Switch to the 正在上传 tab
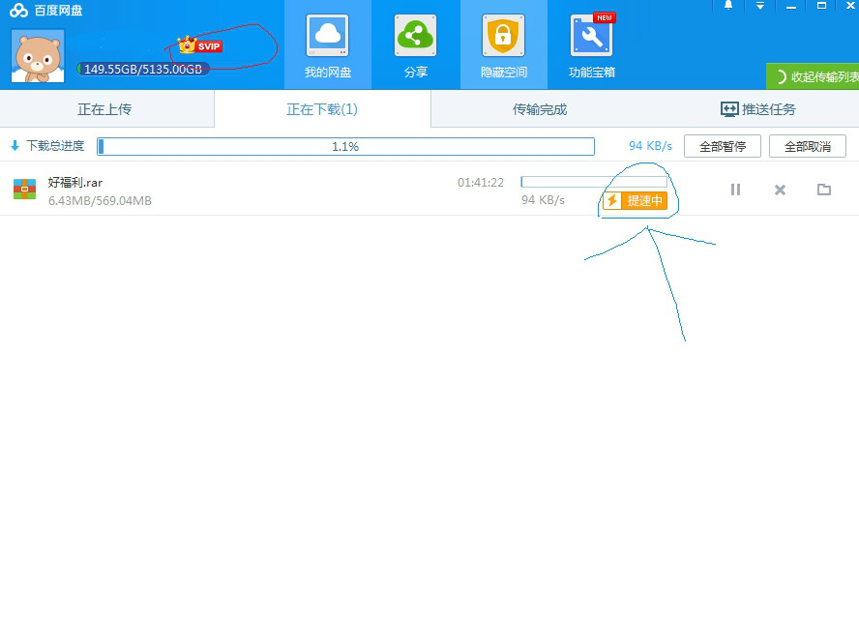The width and height of the screenshot is (859, 617). (x=104, y=109)
